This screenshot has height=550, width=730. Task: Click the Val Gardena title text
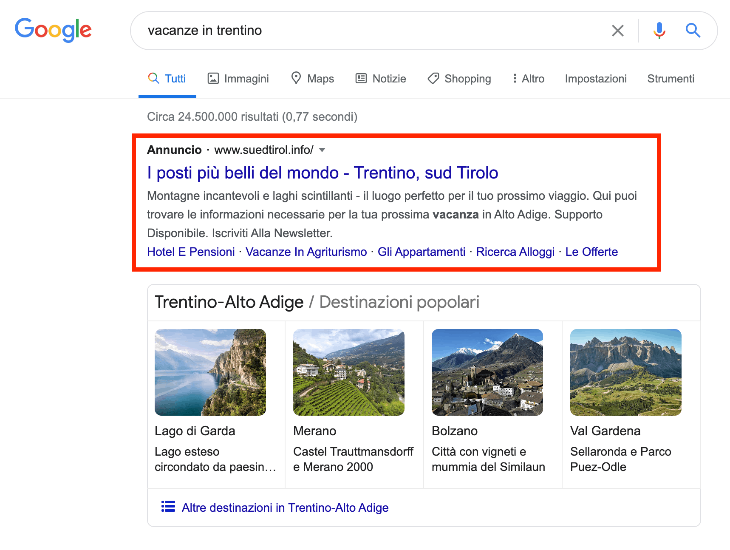coord(605,431)
